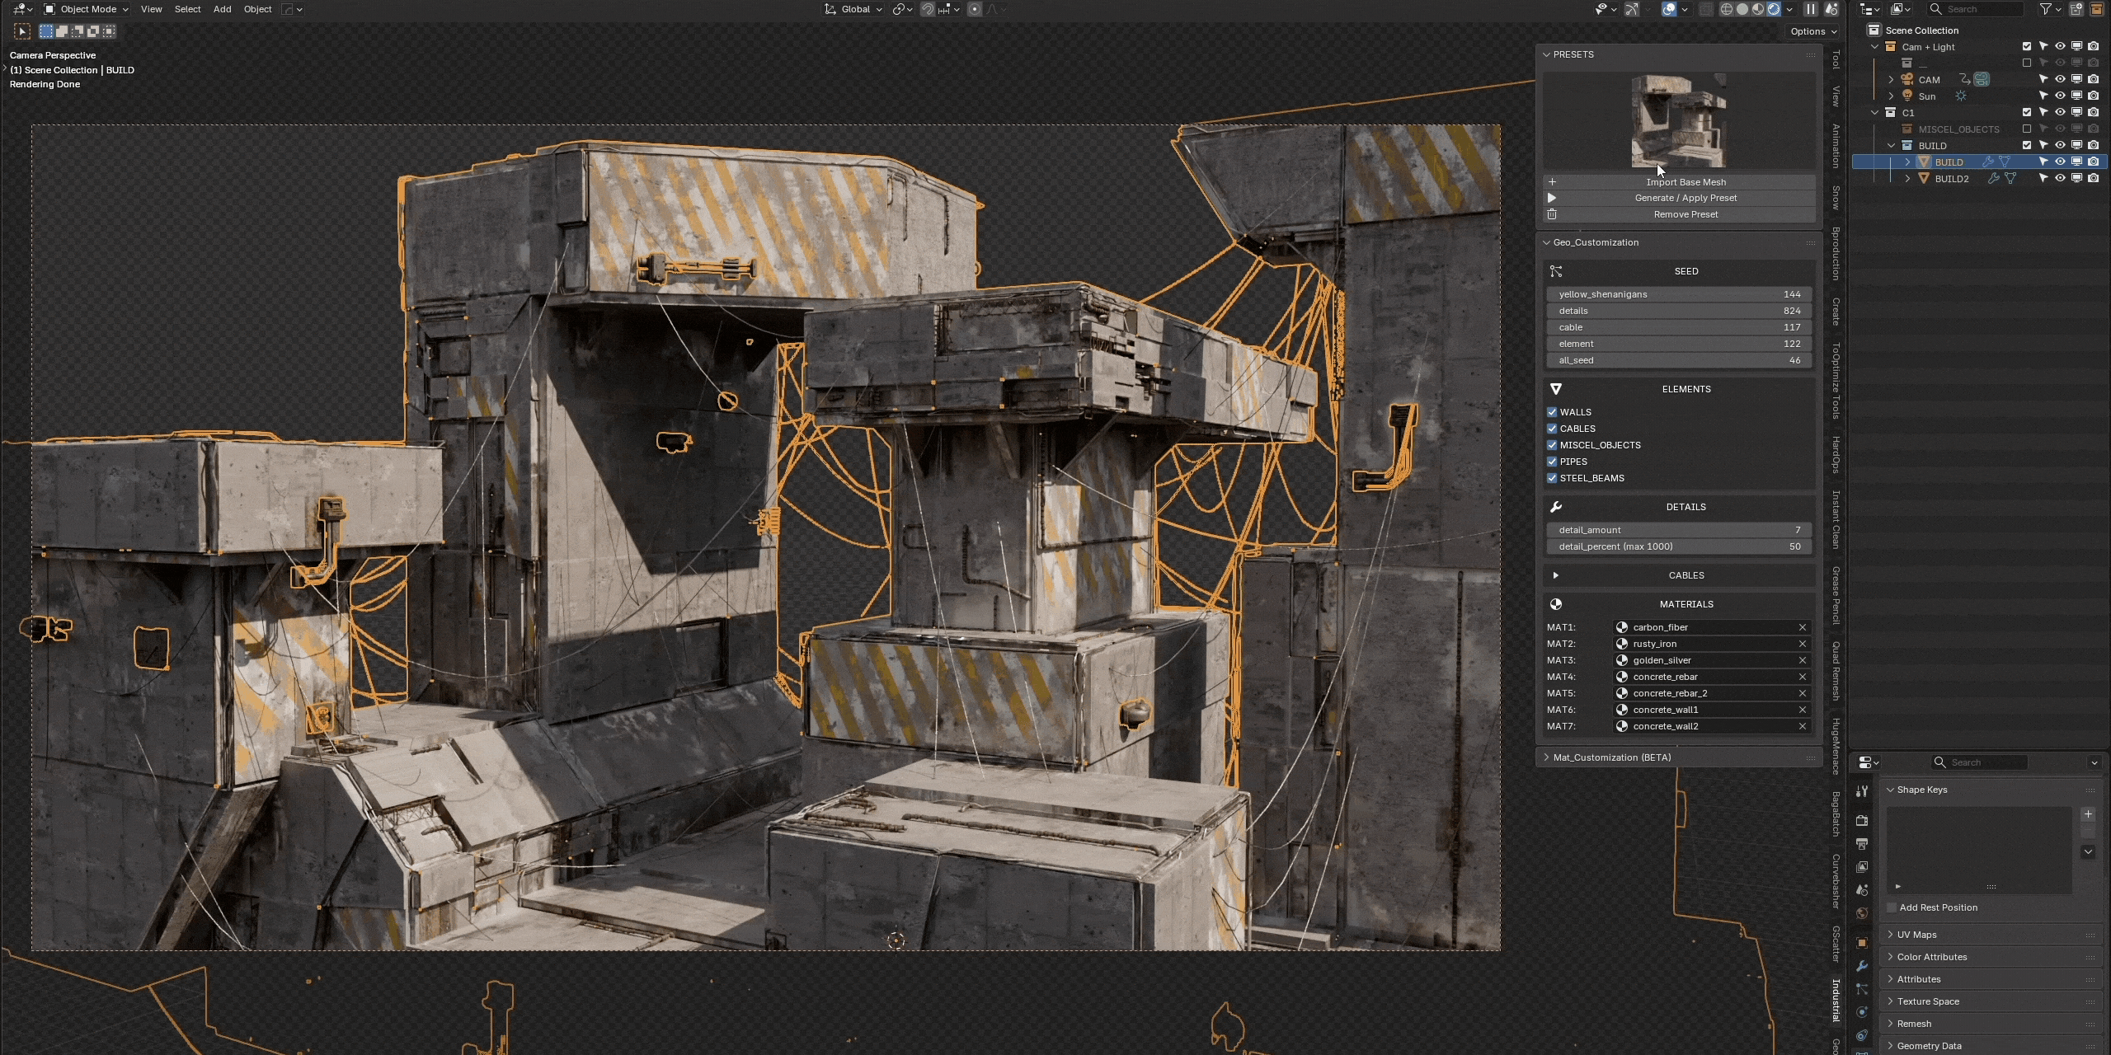Toggle the PIPES checkbox
The image size is (2111, 1055).
(1552, 462)
